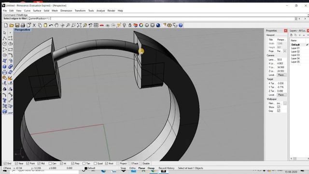
Task: Toggle the Near osnap checkbox
Action: click(x=16, y=163)
